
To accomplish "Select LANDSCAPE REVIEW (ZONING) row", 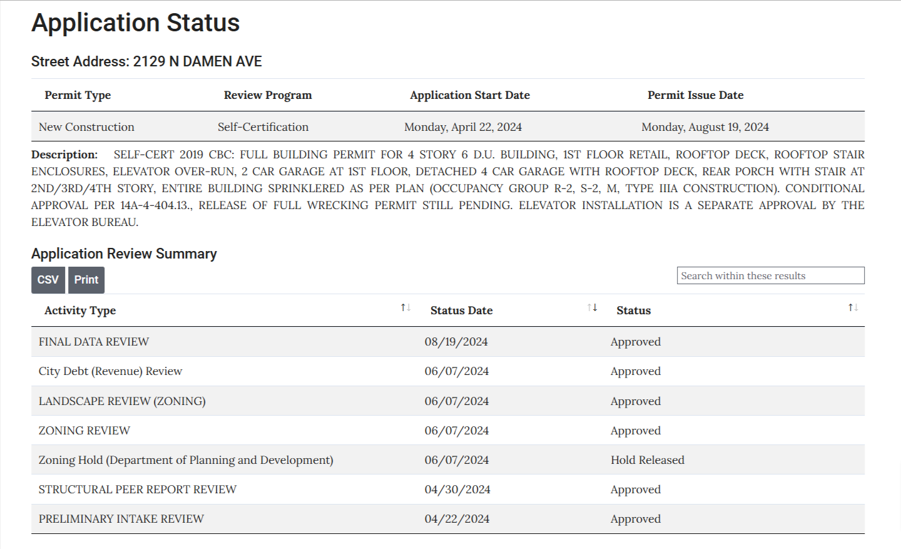I will pyautogui.click(x=448, y=401).
